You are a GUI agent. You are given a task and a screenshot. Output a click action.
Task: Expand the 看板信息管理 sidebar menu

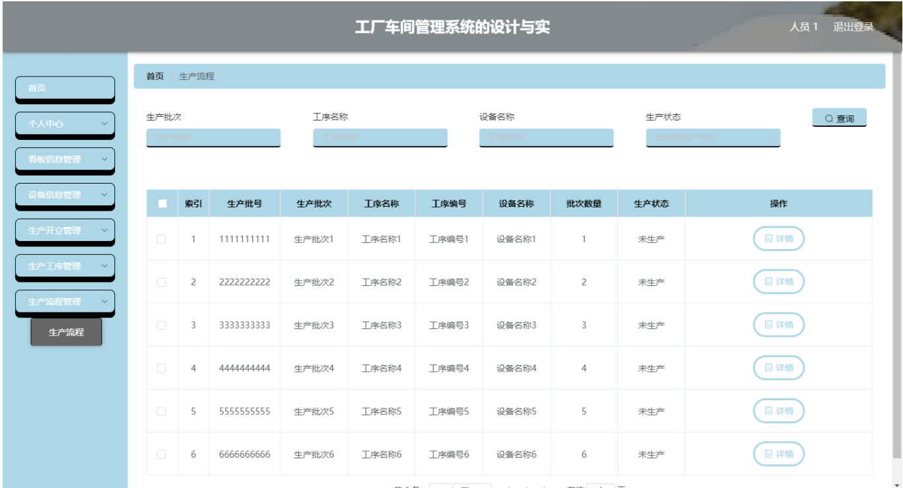click(65, 159)
